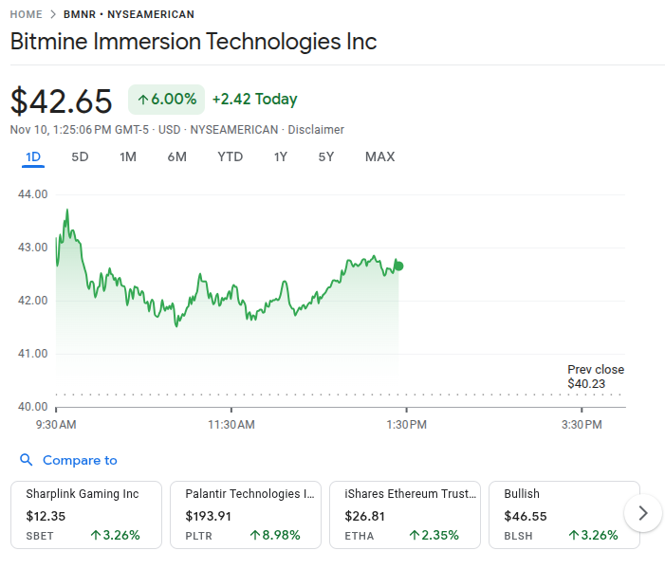Image resolution: width=665 pixels, height=569 pixels.
Task: Open Palantir Technologies stock card
Action: (x=246, y=514)
